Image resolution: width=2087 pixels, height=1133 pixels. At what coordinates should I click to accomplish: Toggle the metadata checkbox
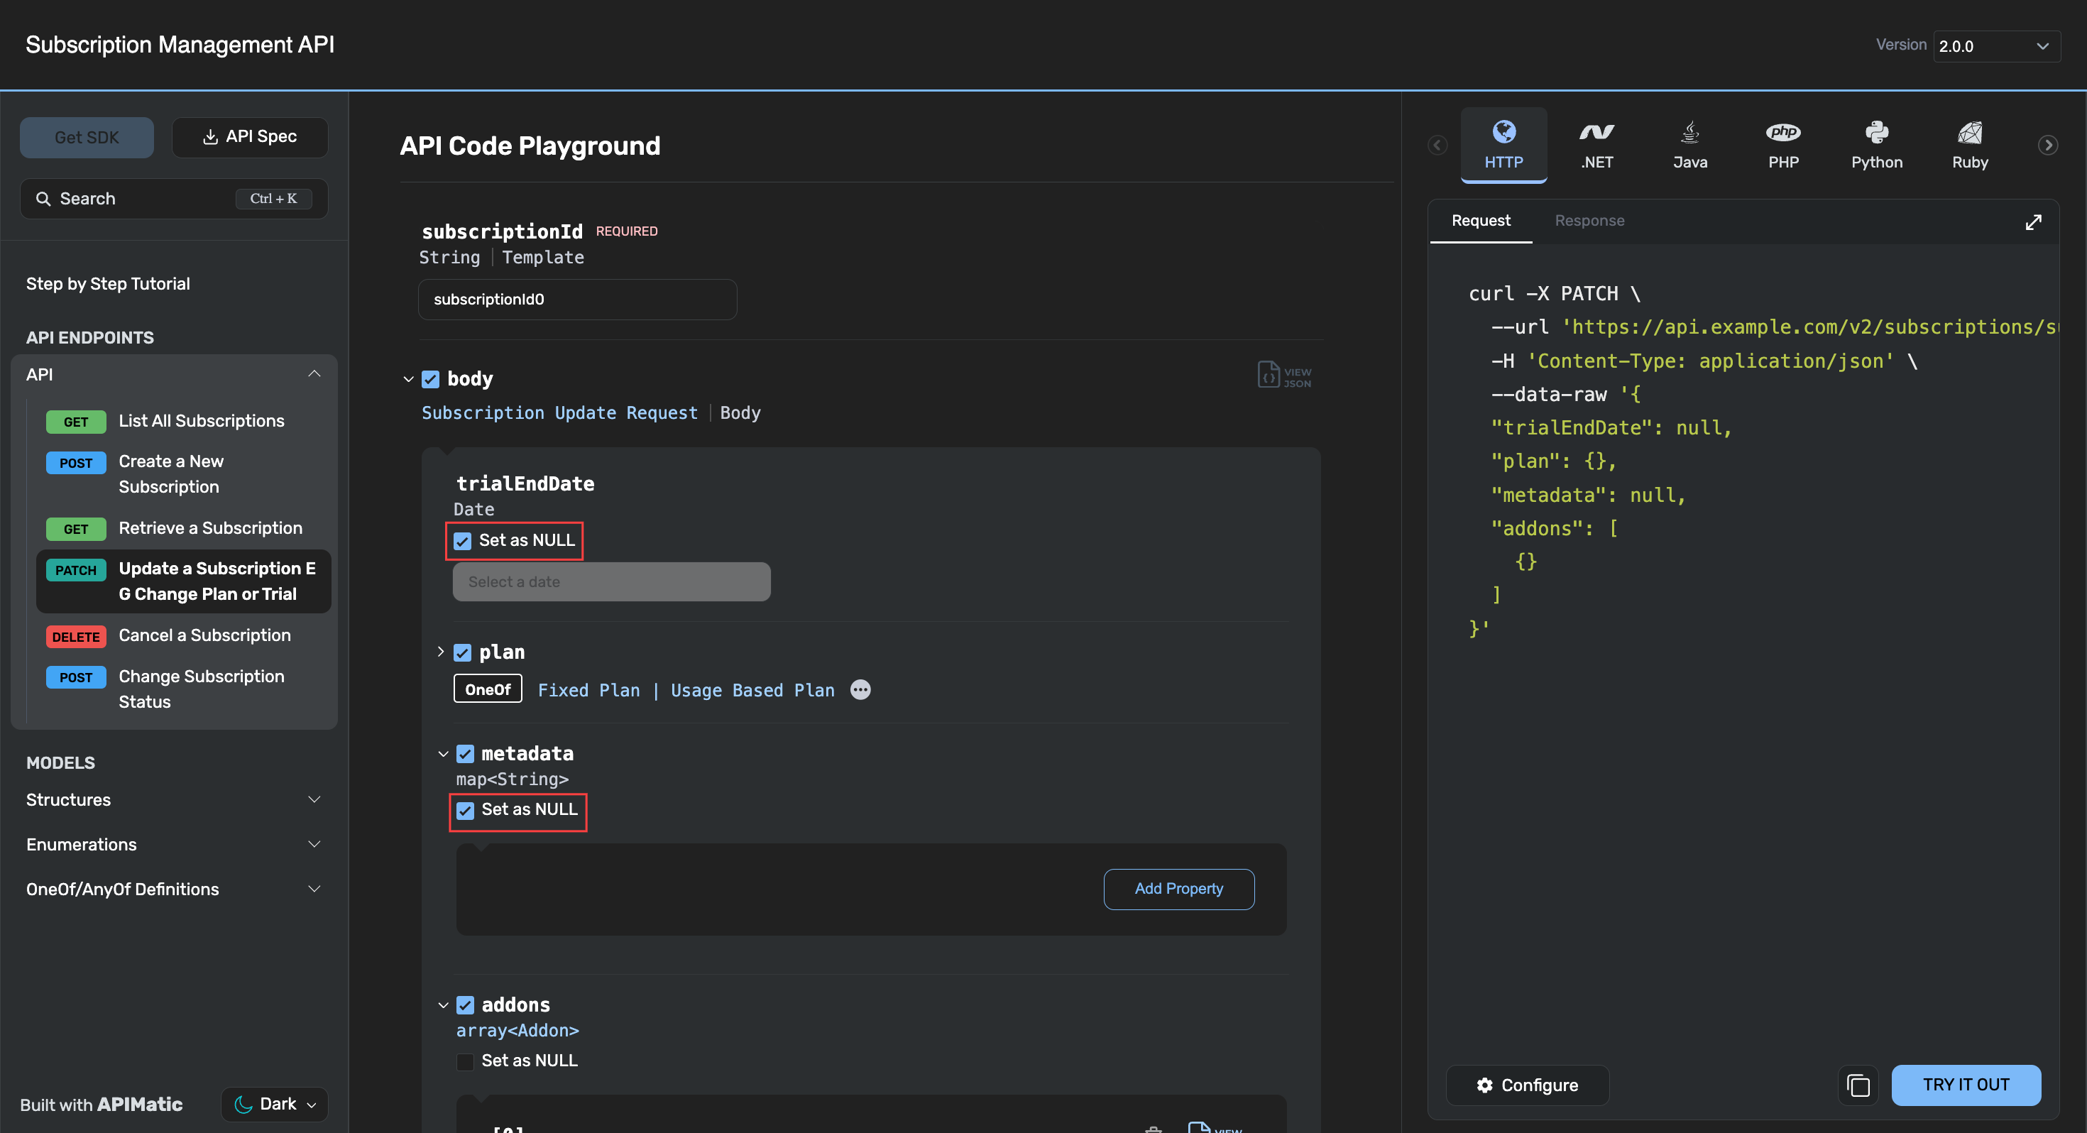465,754
